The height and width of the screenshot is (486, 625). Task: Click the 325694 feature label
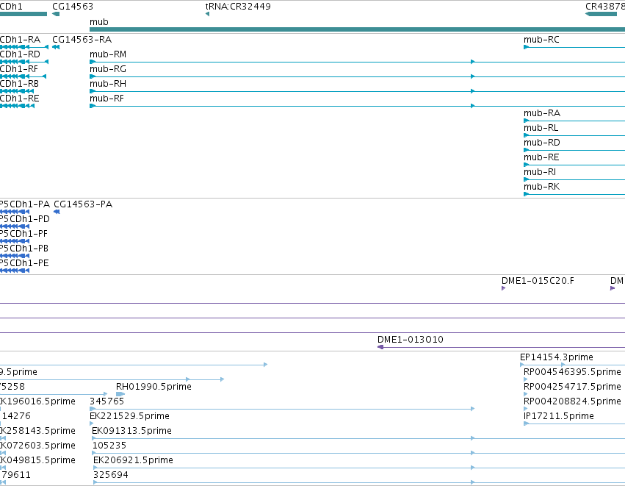click(111, 475)
